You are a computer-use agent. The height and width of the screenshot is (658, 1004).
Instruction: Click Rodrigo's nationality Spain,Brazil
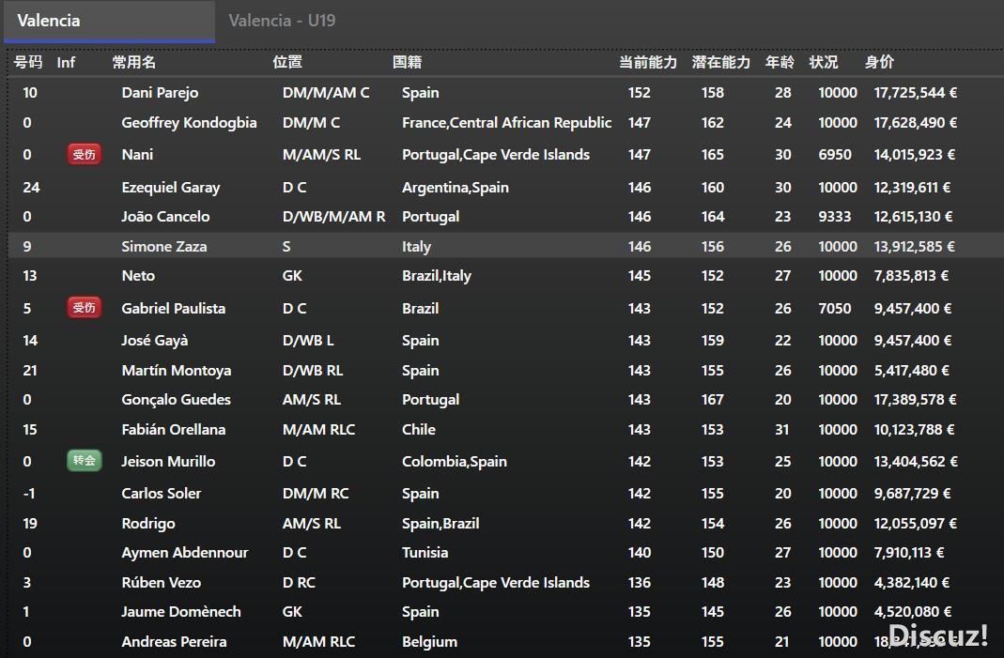tap(440, 524)
